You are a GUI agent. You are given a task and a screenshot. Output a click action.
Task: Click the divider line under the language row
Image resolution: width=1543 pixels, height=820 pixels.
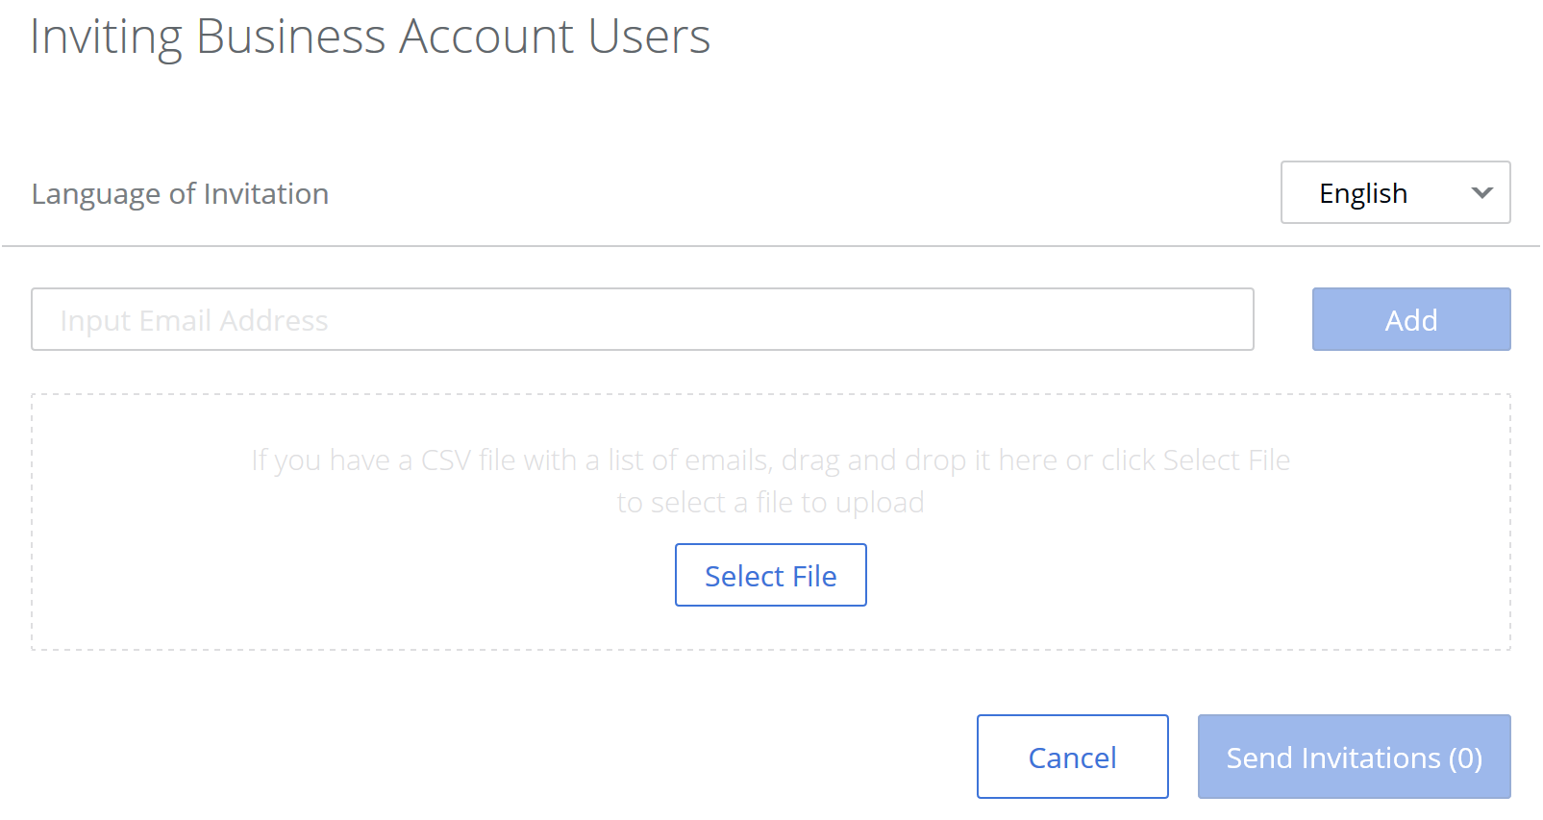(x=769, y=246)
